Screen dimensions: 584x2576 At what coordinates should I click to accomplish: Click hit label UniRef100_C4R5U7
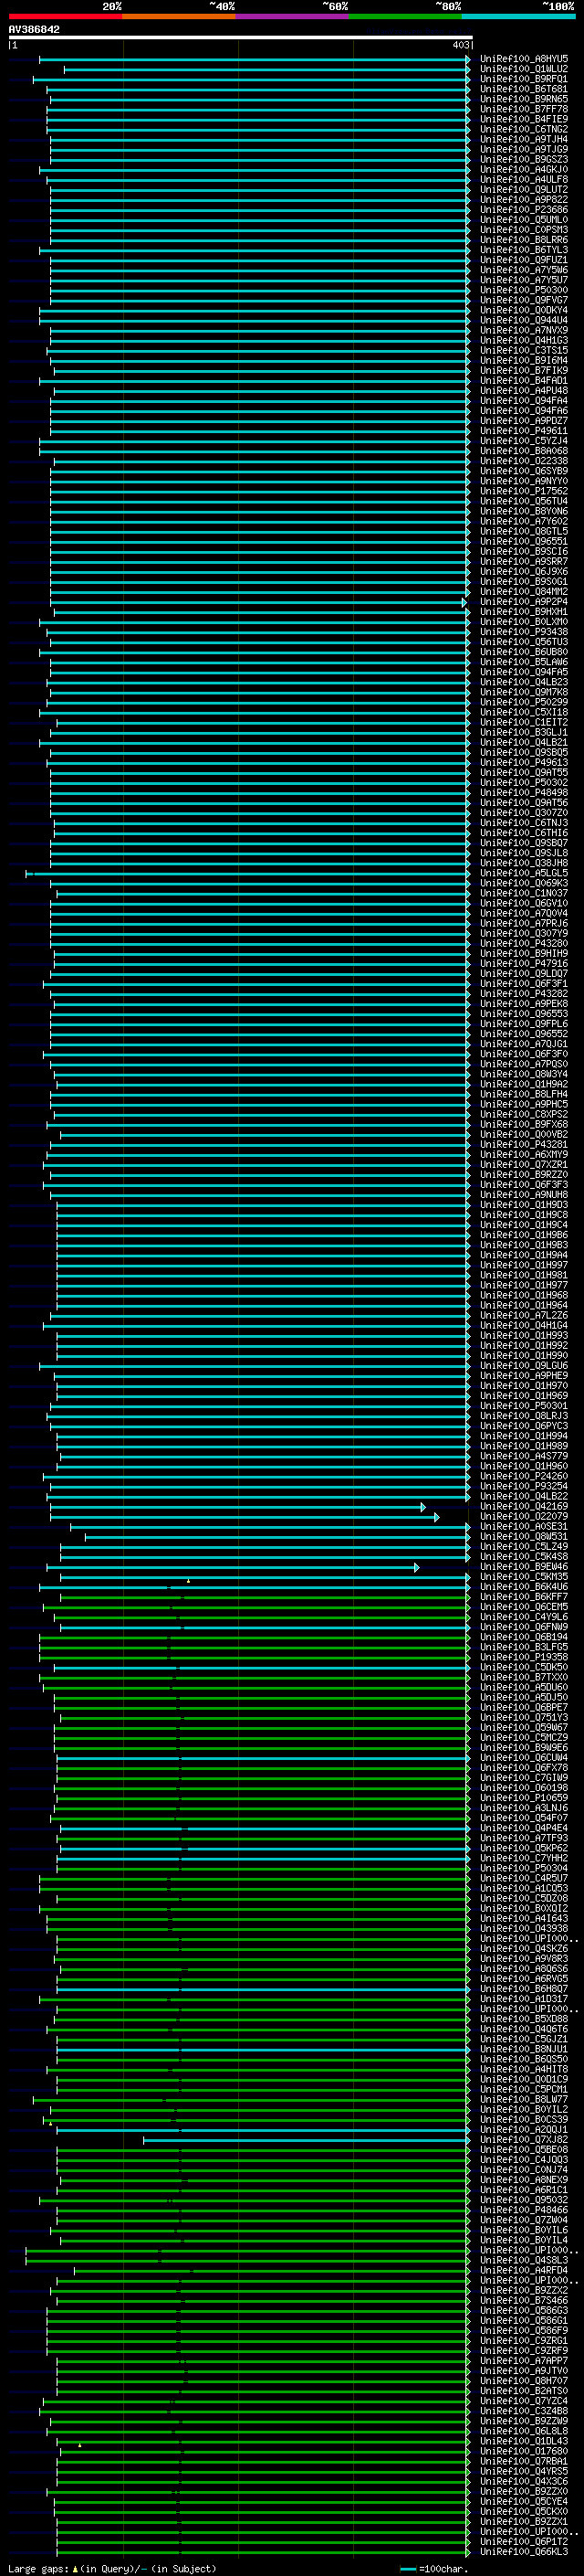point(524,1878)
